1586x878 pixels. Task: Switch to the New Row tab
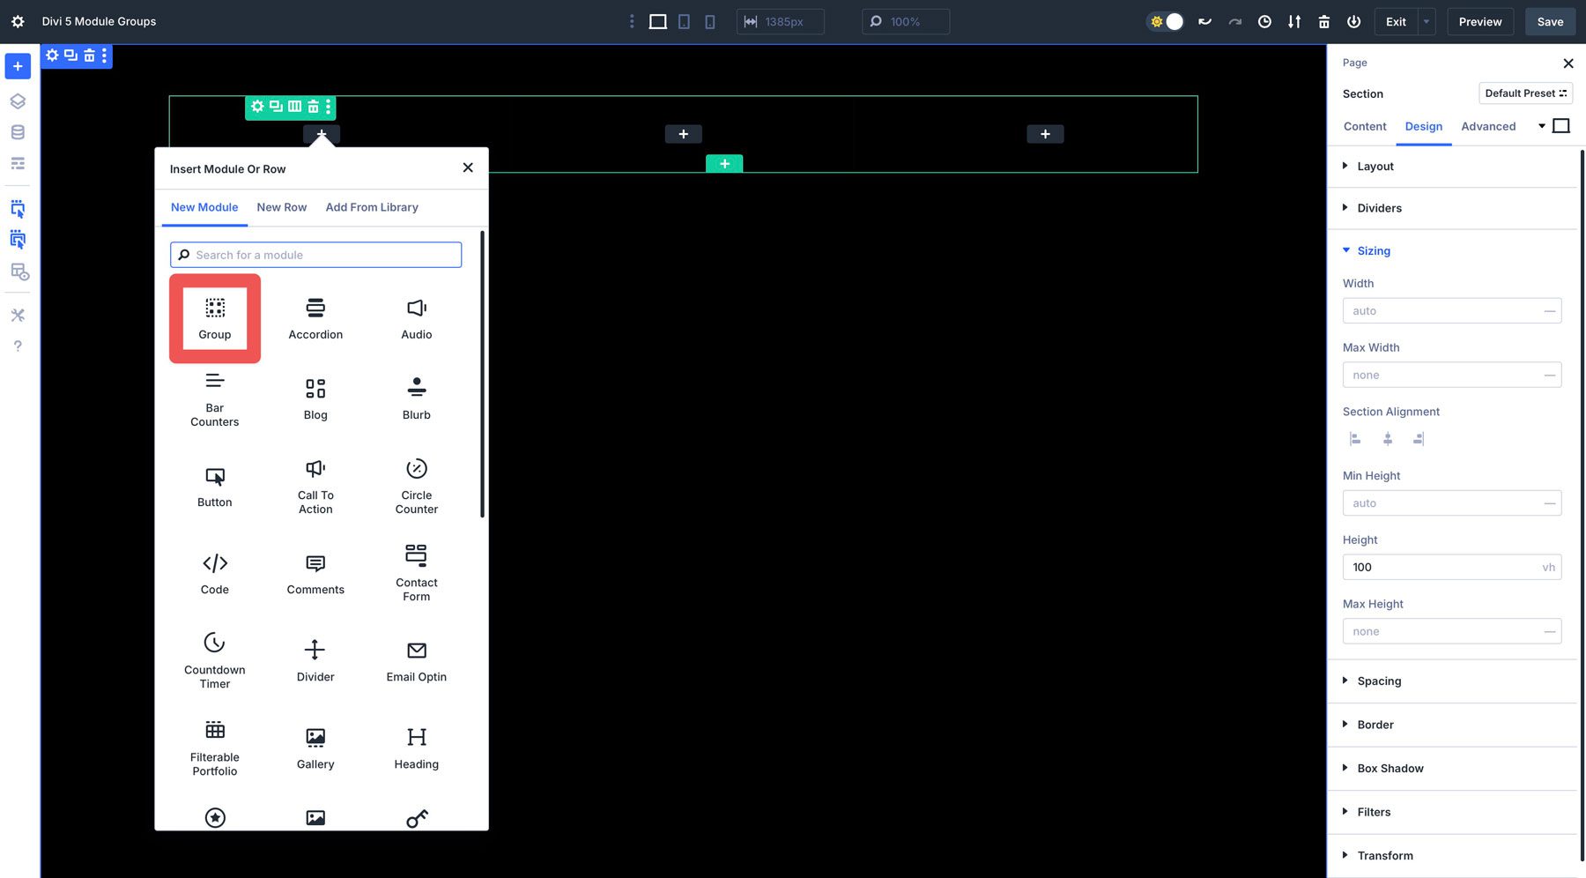pos(281,207)
